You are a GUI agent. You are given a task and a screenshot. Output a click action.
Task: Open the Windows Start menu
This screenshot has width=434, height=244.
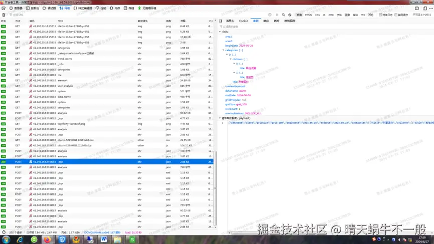(x=6, y=239)
